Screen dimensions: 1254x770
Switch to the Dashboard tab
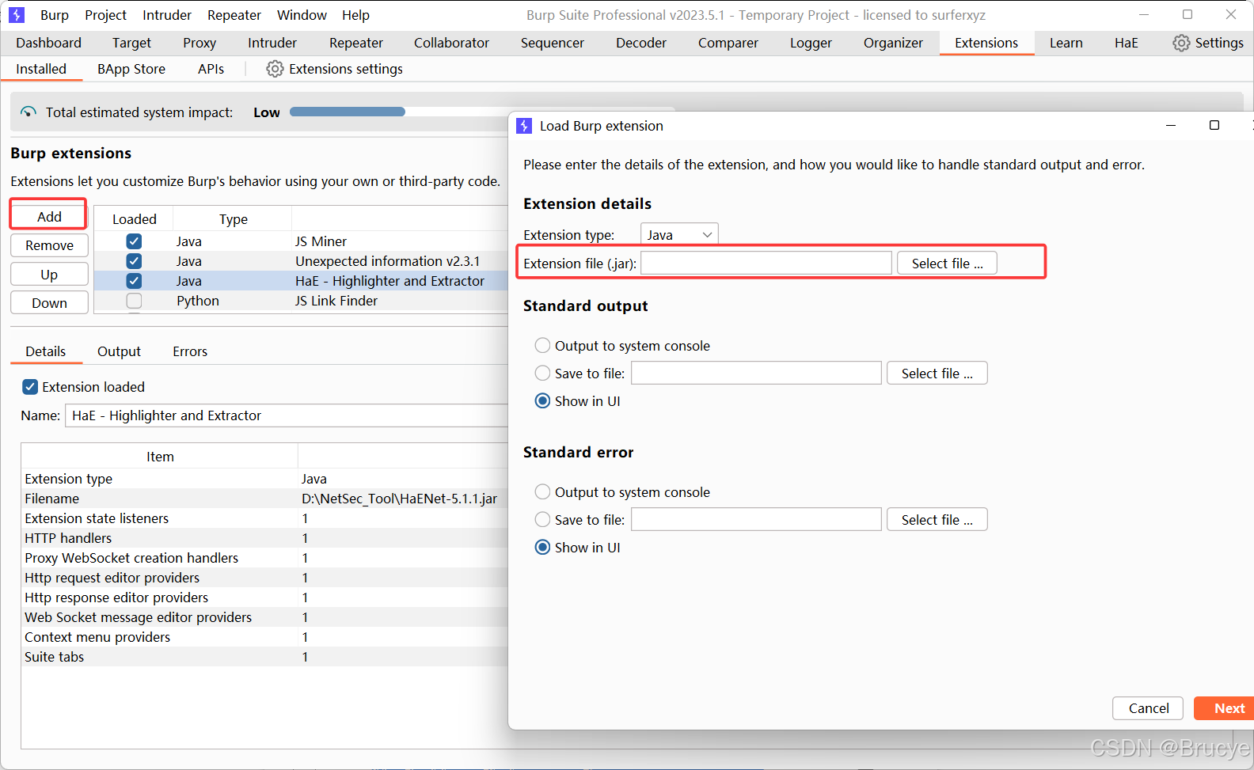[x=48, y=43]
